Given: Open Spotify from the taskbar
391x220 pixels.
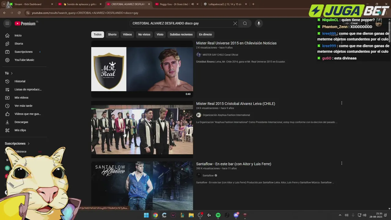Looking at the screenshot, I should pos(218,215).
